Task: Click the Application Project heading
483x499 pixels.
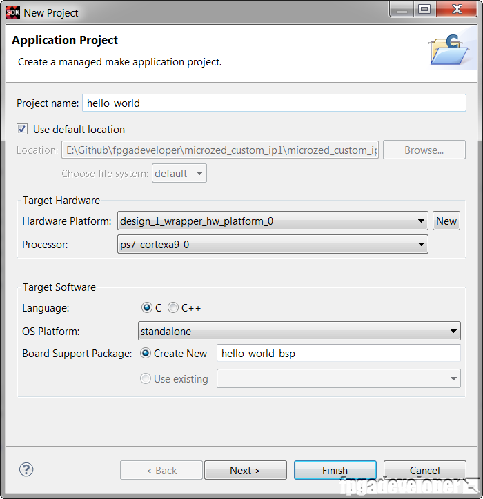Action: click(x=65, y=40)
